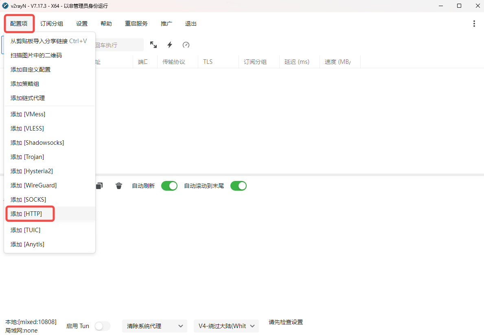Select 添加 [SOCKS]
This screenshot has width=484, height=335.
coord(49,199)
